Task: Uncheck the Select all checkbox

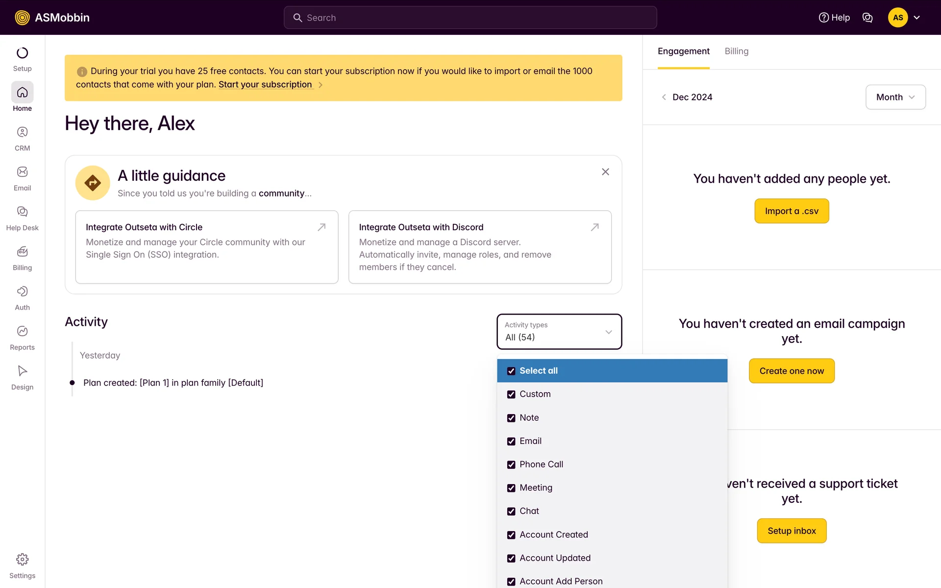Action: 511,371
